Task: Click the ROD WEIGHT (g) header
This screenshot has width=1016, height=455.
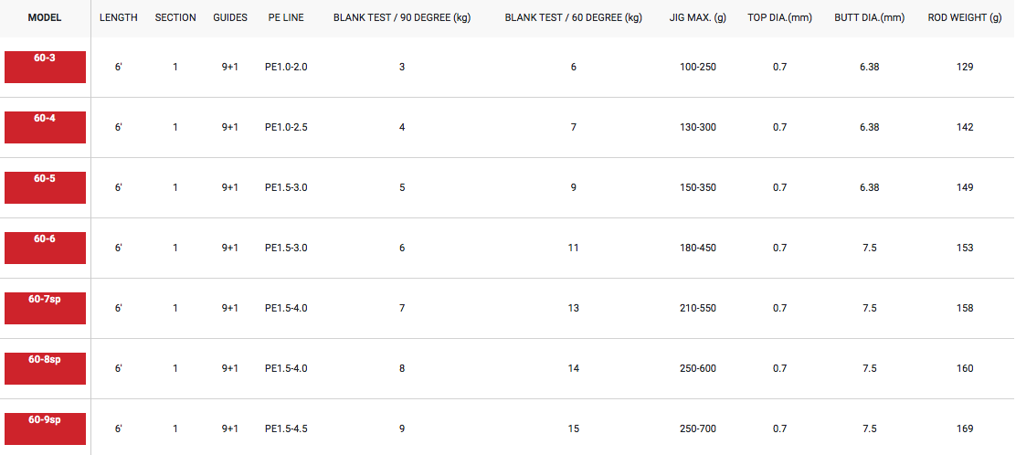Action: point(965,18)
